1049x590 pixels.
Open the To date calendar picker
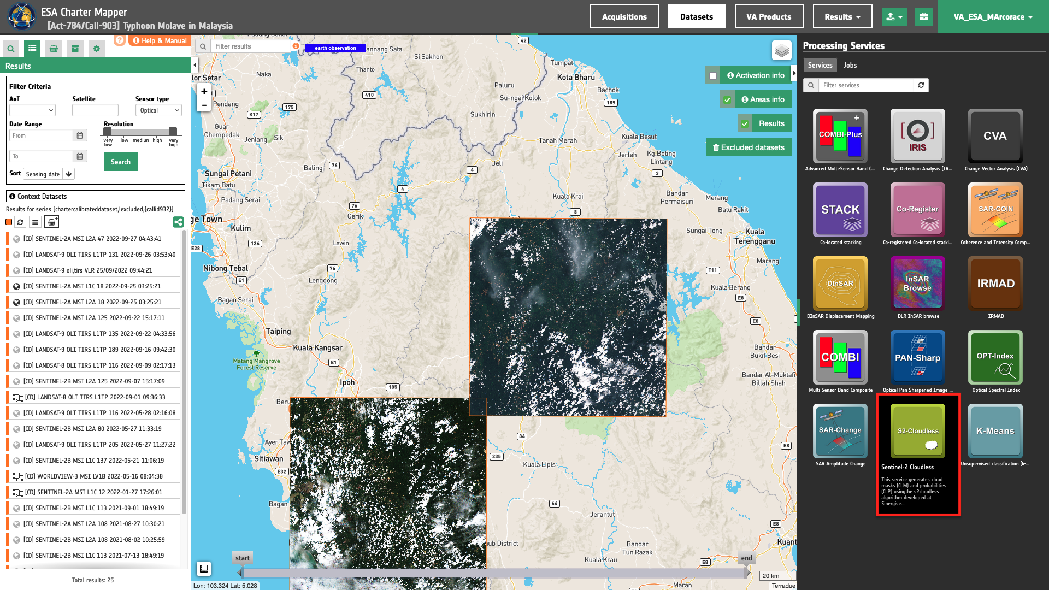[x=80, y=156]
